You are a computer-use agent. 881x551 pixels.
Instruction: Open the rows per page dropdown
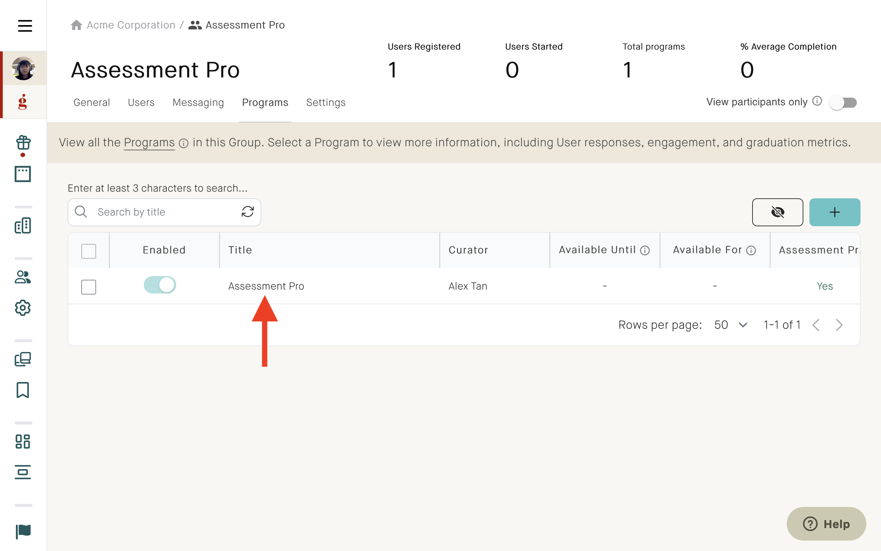[730, 325]
